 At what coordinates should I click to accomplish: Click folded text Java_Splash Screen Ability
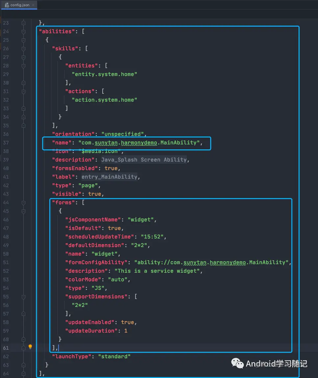click(144, 160)
